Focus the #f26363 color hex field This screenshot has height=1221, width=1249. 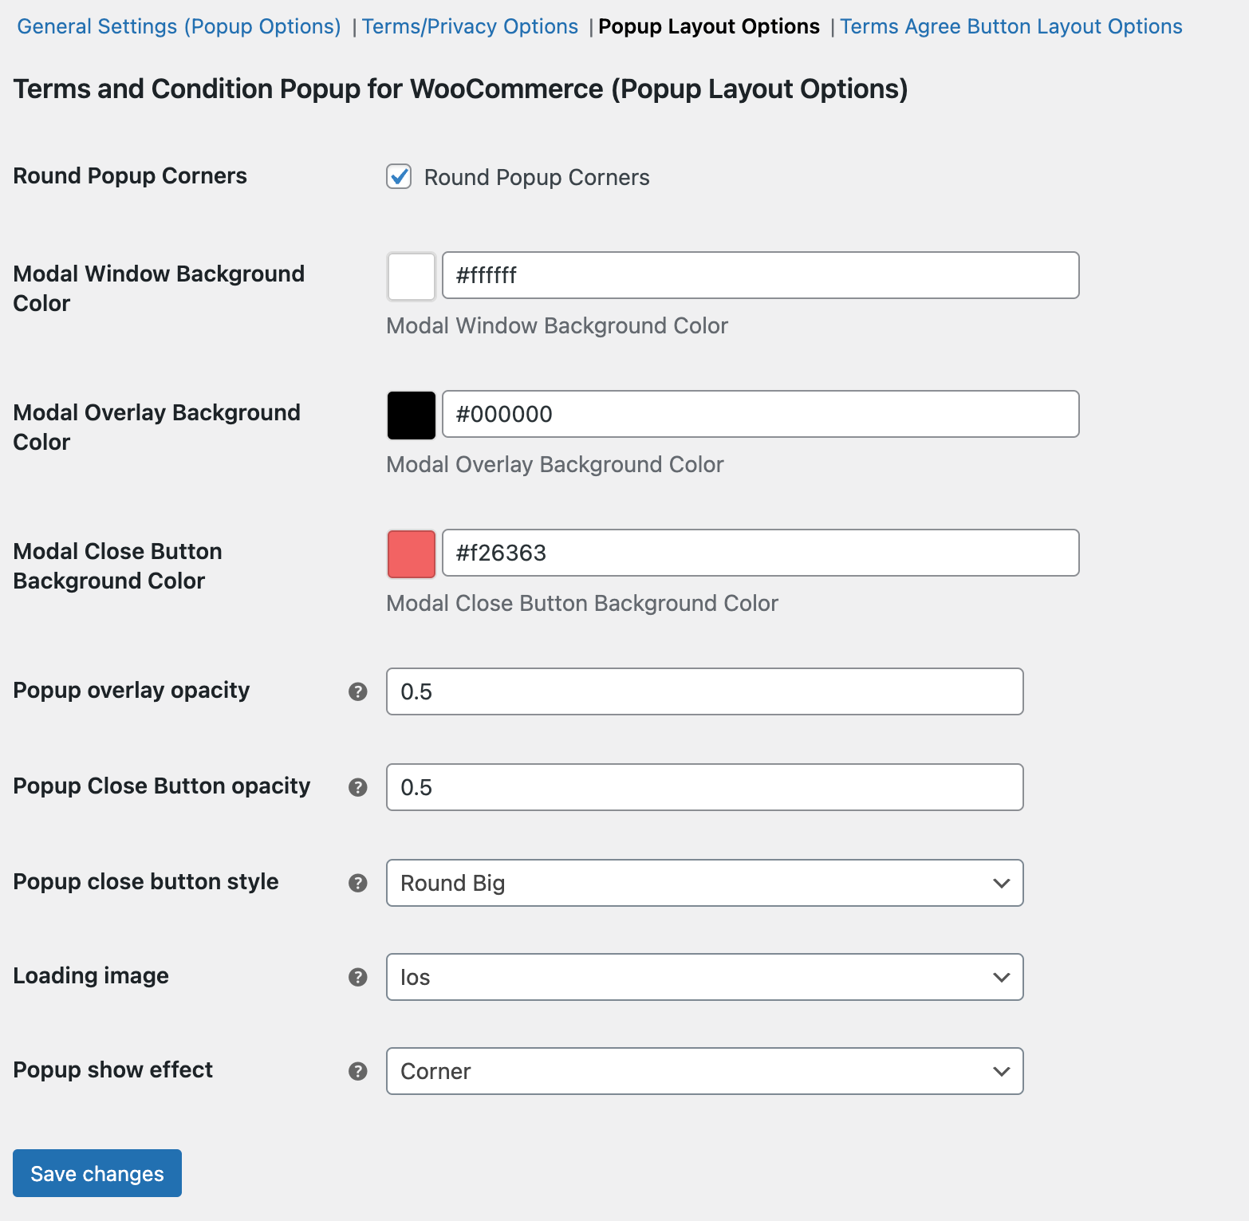click(761, 553)
